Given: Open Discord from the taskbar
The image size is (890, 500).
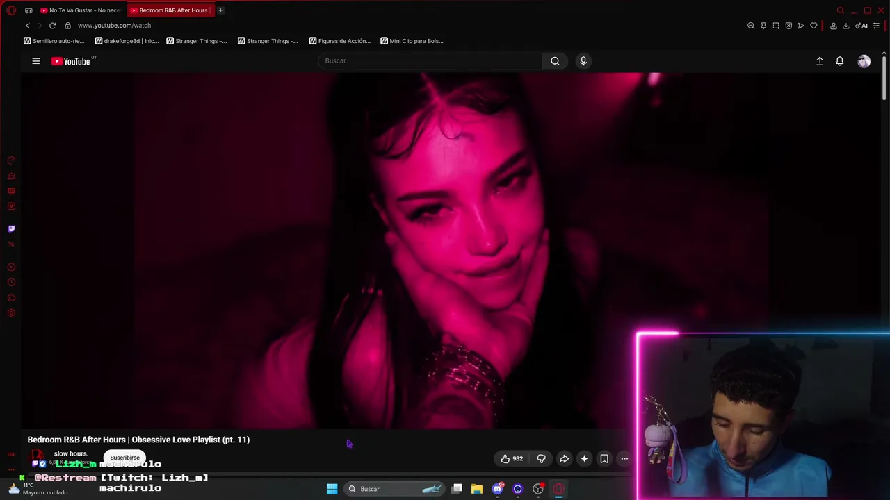Looking at the screenshot, I should point(497,489).
